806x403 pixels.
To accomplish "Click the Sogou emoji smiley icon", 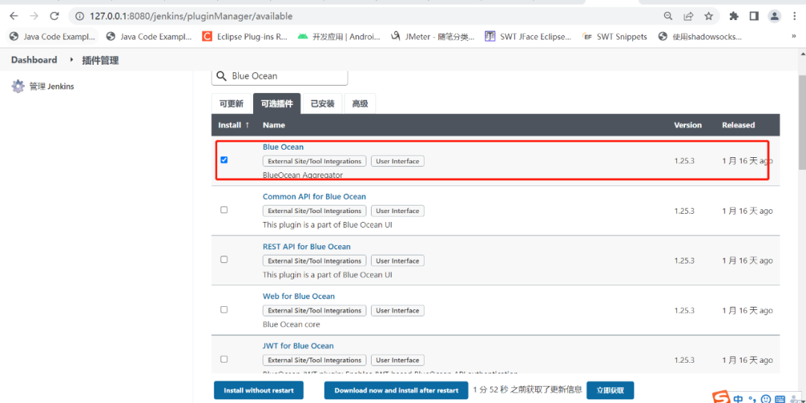I will tap(766, 399).
